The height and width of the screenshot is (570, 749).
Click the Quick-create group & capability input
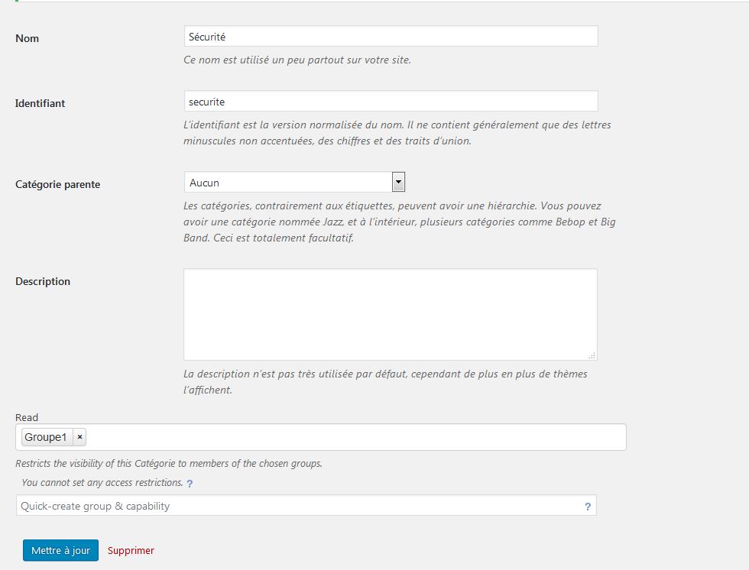(x=298, y=506)
